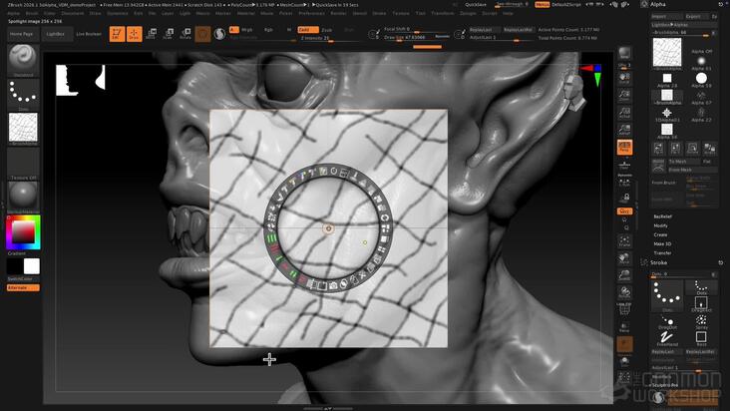Click the Sculptris Pro icon in top shelf
Viewport: 730px width, 411px height.
pyautogui.click(x=219, y=34)
